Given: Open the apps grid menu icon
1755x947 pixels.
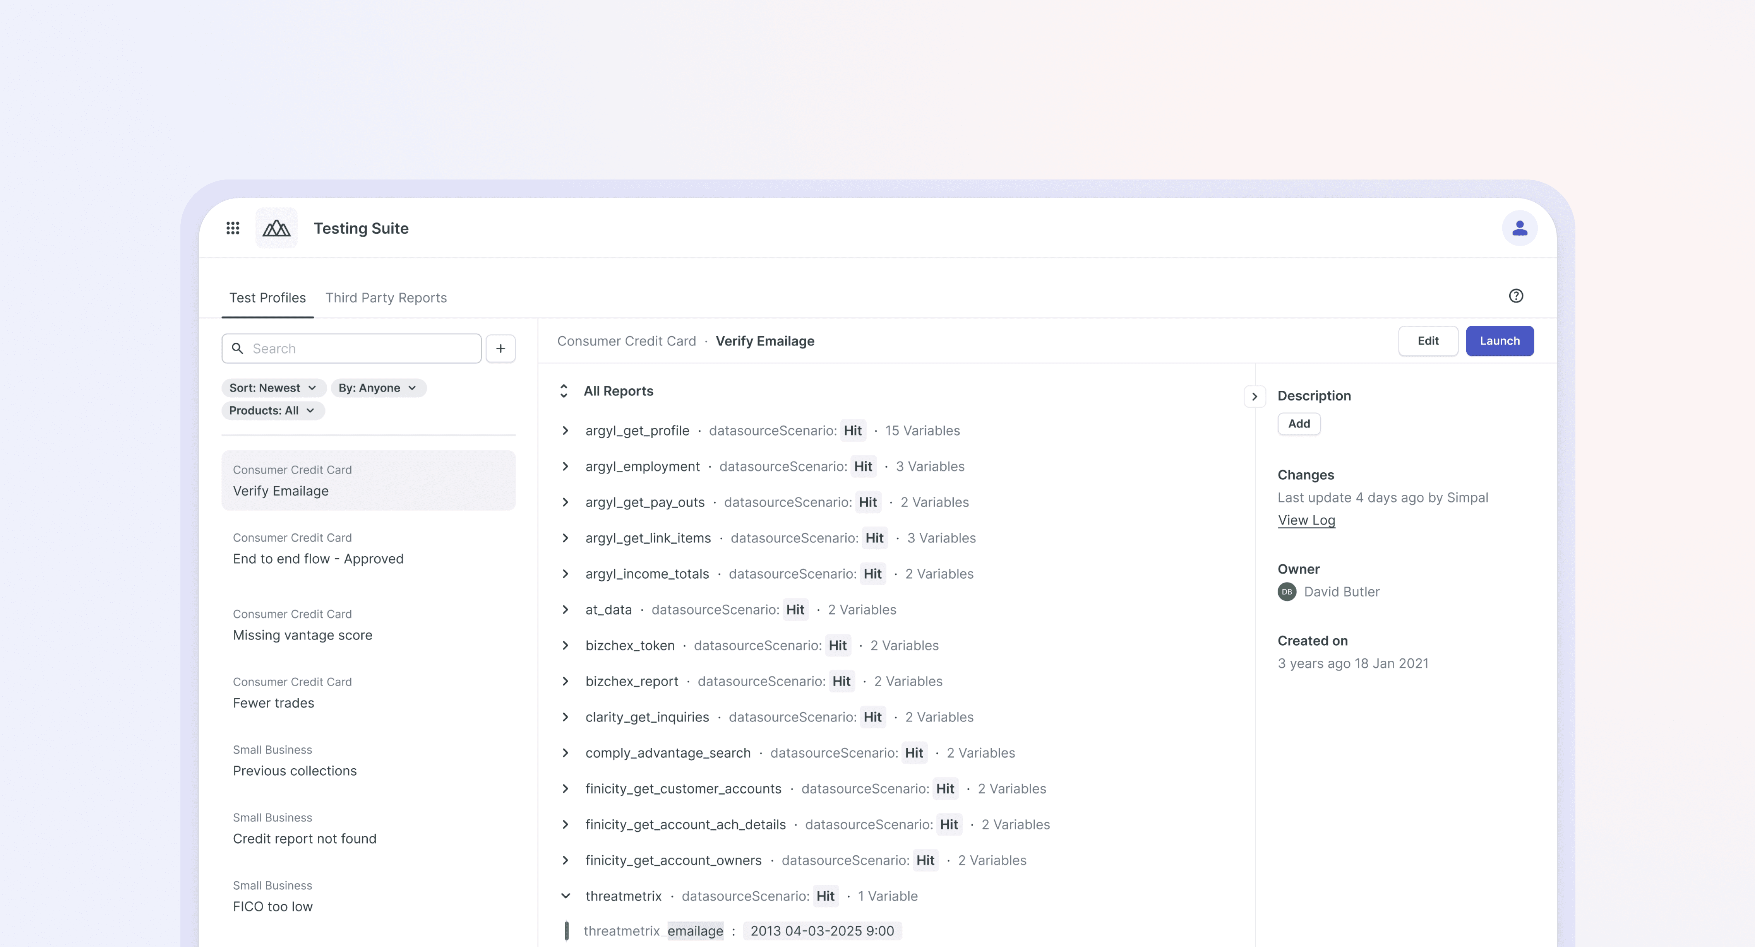Looking at the screenshot, I should pyautogui.click(x=232, y=228).
